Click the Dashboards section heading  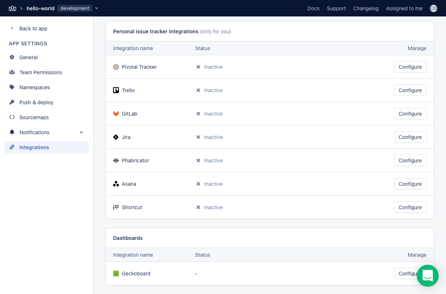point(128,238)
